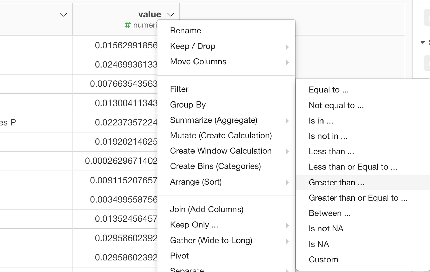Expand the Summarize (Aggregate) submenu
The image size is (430, 272).
click(214, 120)
